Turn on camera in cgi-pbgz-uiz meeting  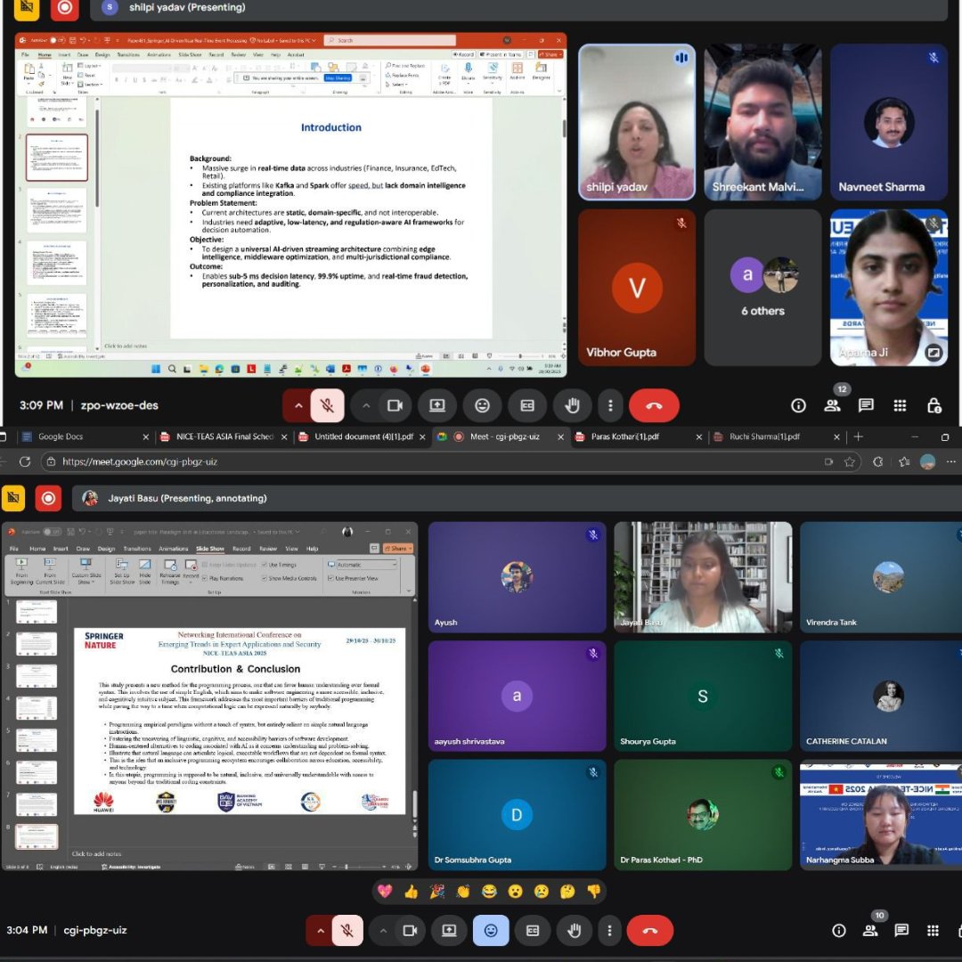click(x=410, y=931)
